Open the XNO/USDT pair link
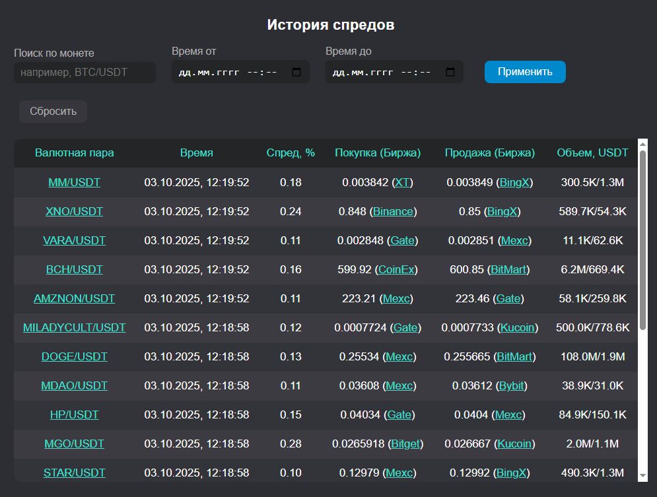The image size is (657, 497). [x=74, y=211]
